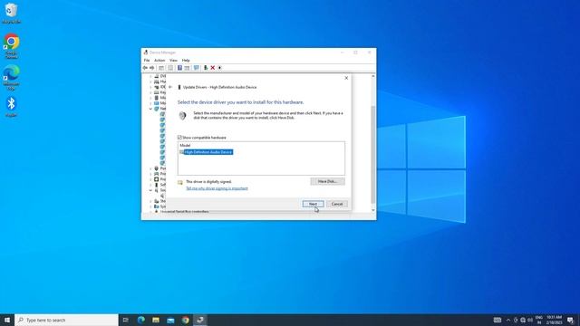
Task: Click the 'Type here to search' taskbar box
Action: (66, 320)
